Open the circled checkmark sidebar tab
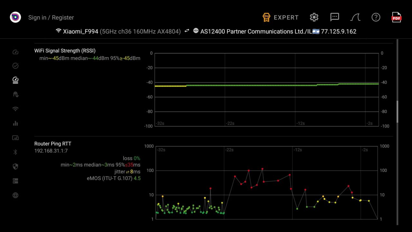 pos(15,66)
